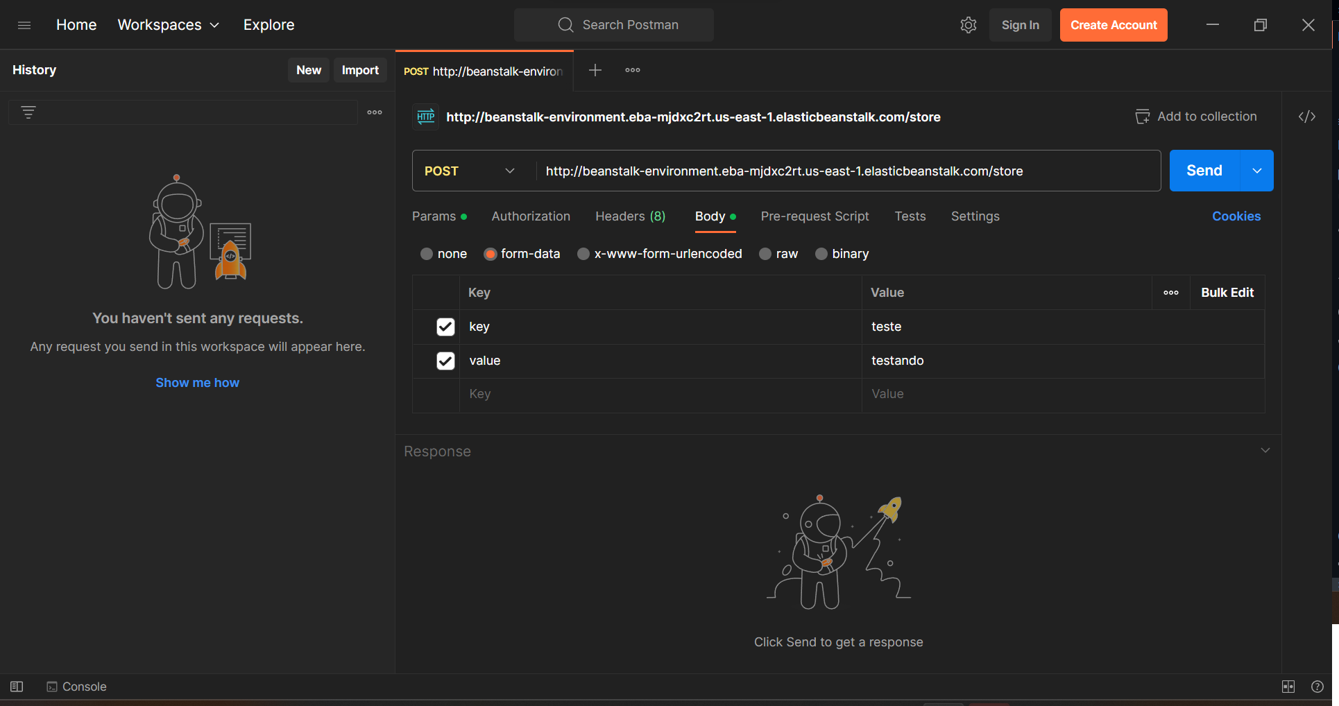
Task: Click the request title URL text
Action: coord(693,117)
